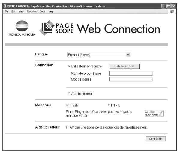The image size is (178, 151).
Task: Click the Web Connection heading text
Action: pos(118,28)
